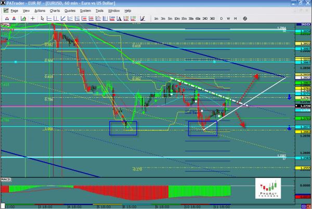Open the Actions menu
Viewport: 312px width, 209px height.
click(40, 10)
